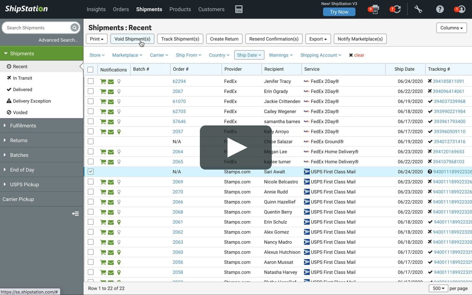Click the cart icon for order 2063
Image resolution: width=472 pixels, height=295 pixels.
[103, 242]
